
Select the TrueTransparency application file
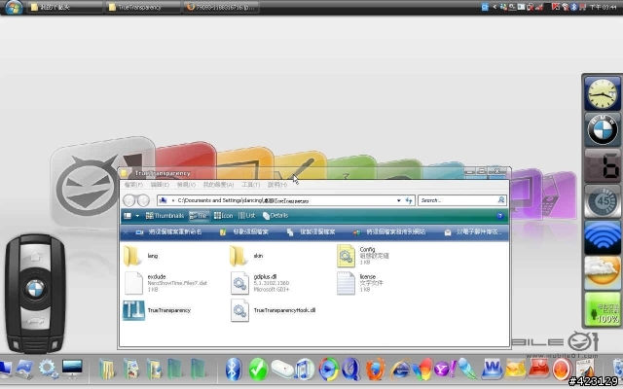pyautogui.click(x=157, y=310)
